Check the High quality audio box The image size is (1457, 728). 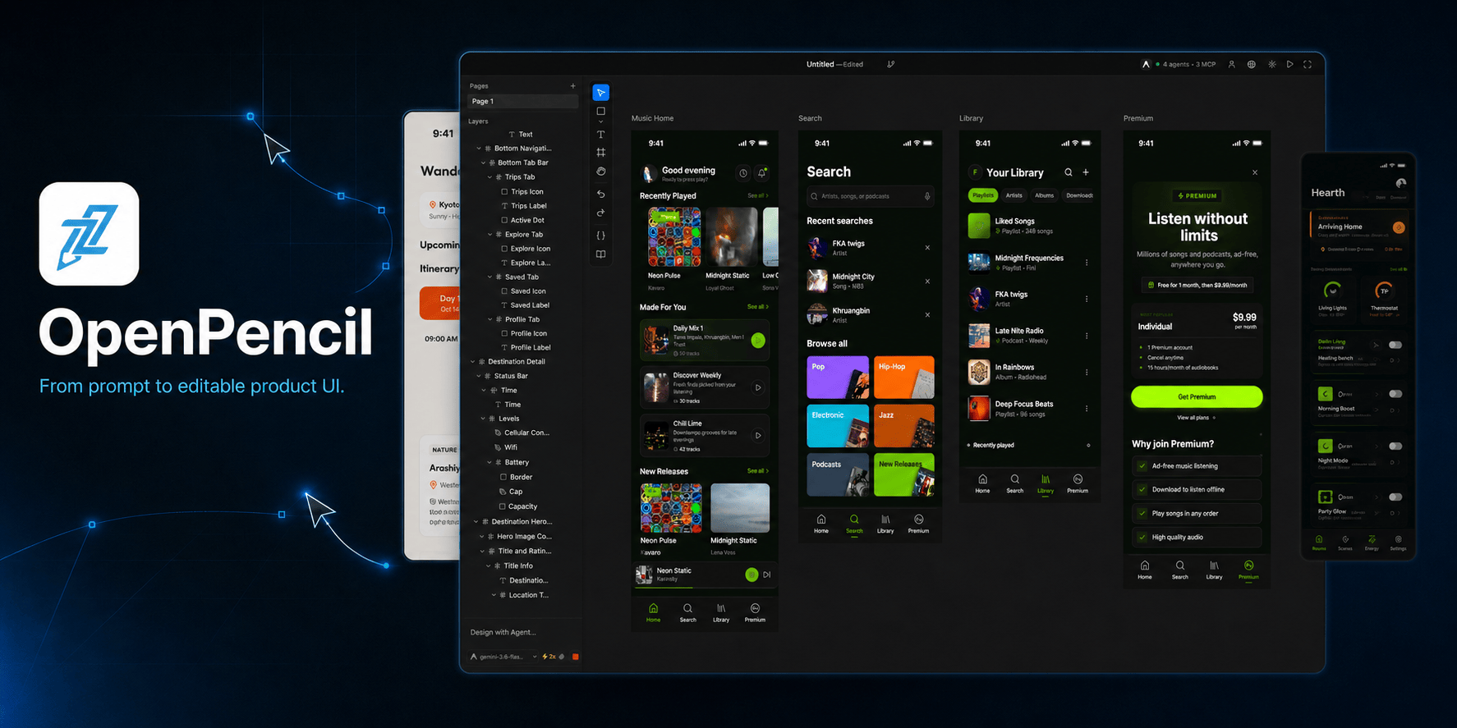click(1142, 538)
